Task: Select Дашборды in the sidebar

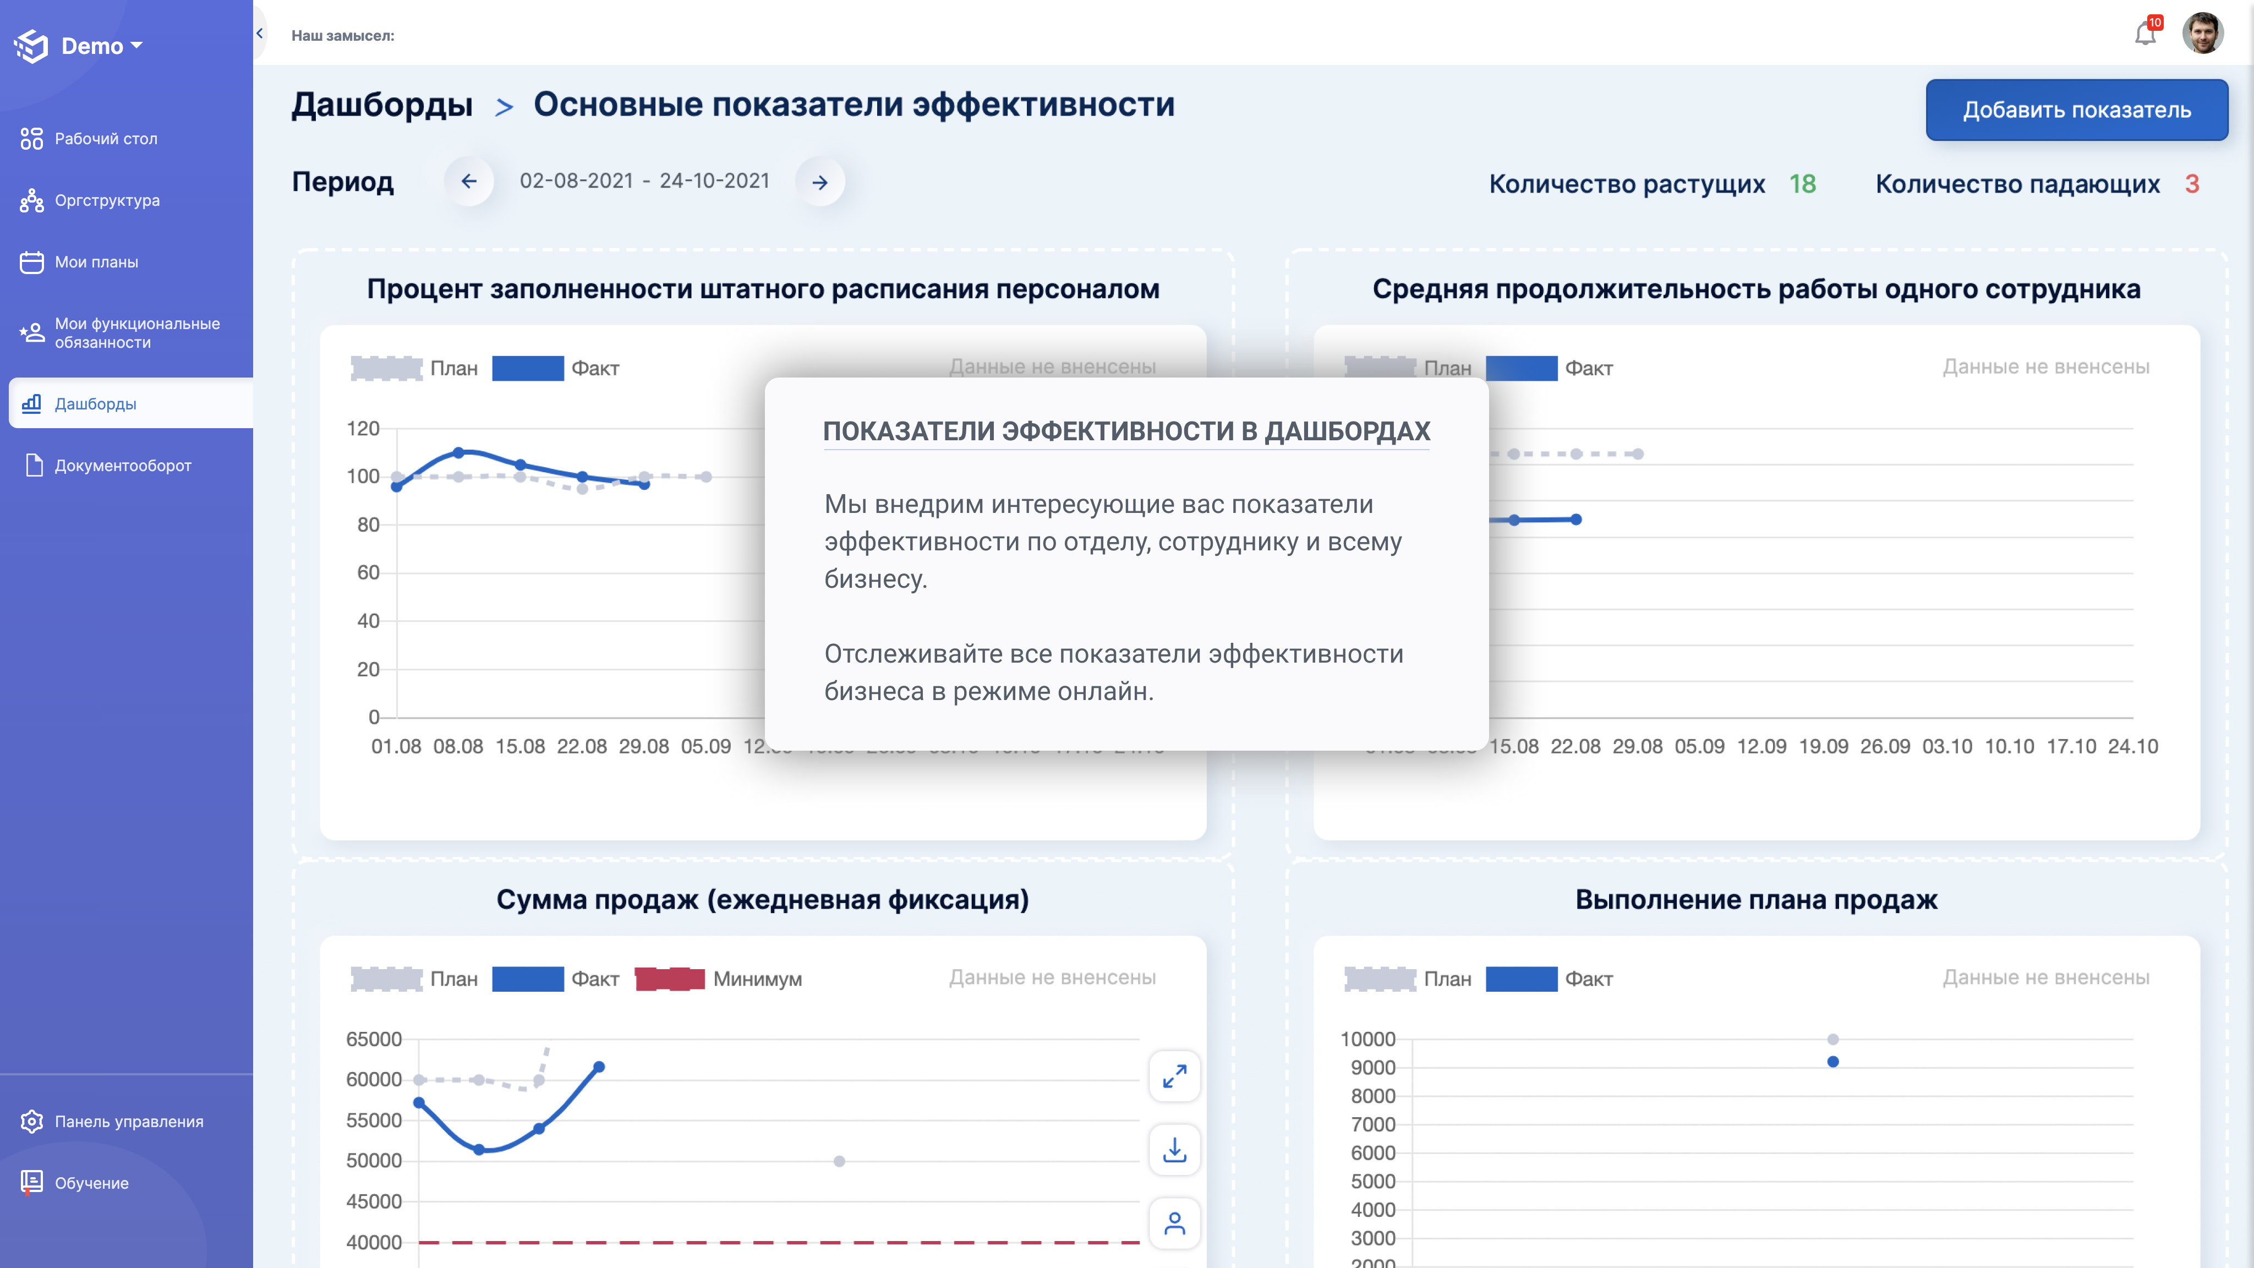Action: (130, 403)
